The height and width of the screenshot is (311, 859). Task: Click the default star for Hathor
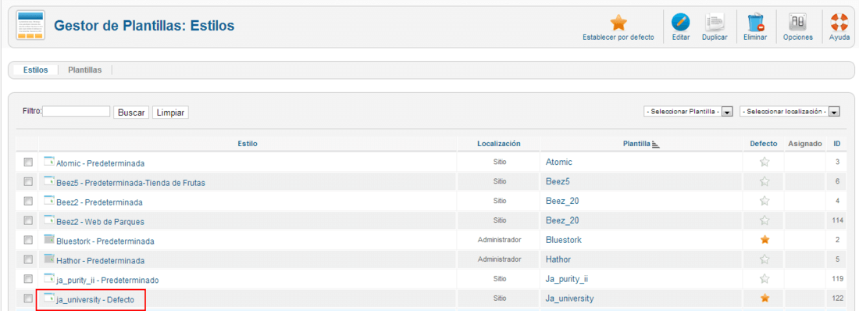pyautogui.click(x=765, y=259)
